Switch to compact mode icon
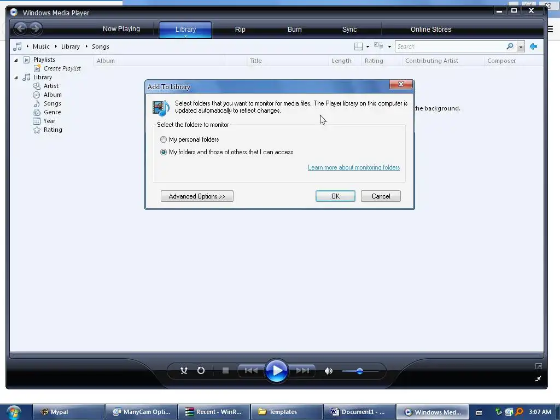Screen dimensions: 560x420 [538, 378]
